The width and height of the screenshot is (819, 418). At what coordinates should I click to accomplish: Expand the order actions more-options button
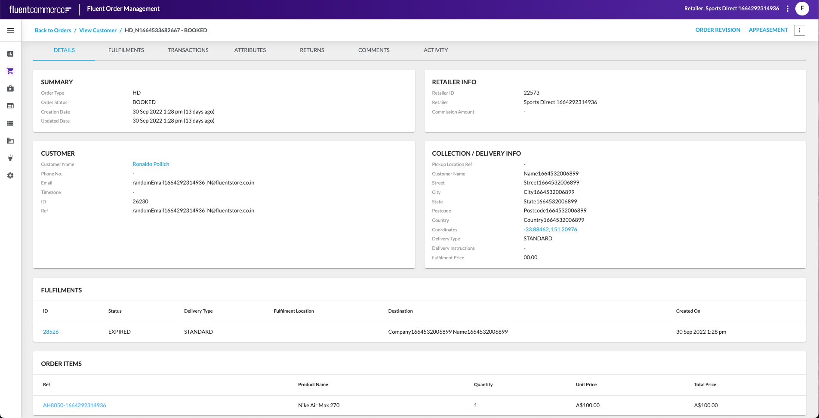[x=799, y=30]
